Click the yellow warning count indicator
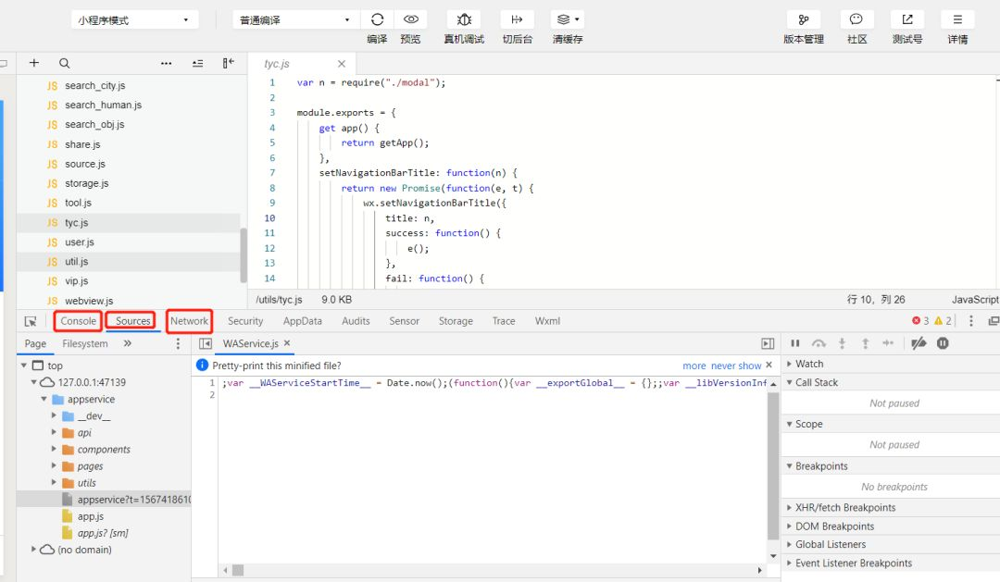This screenshot has height=582, width=1000. tap(943, 321)
